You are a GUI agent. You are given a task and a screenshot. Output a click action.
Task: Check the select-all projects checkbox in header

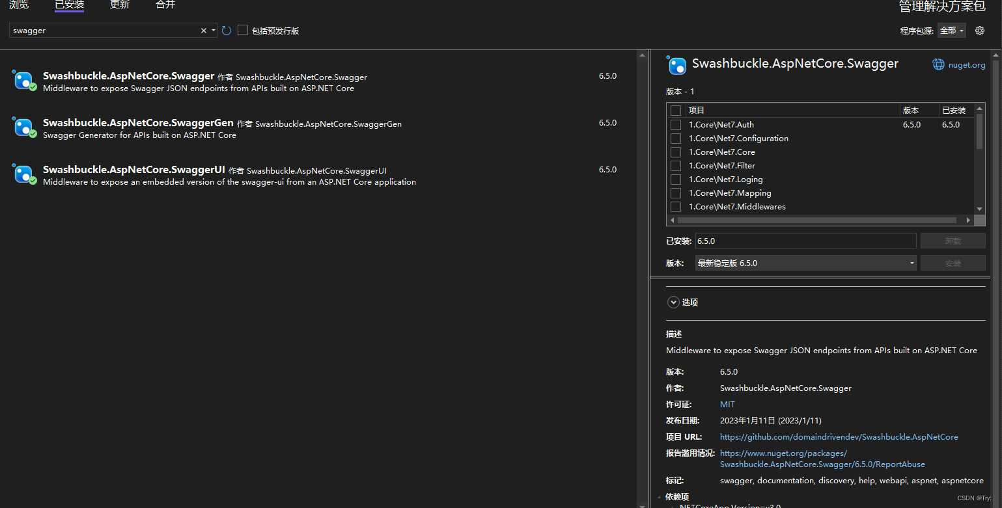click(x=675, y=110)
